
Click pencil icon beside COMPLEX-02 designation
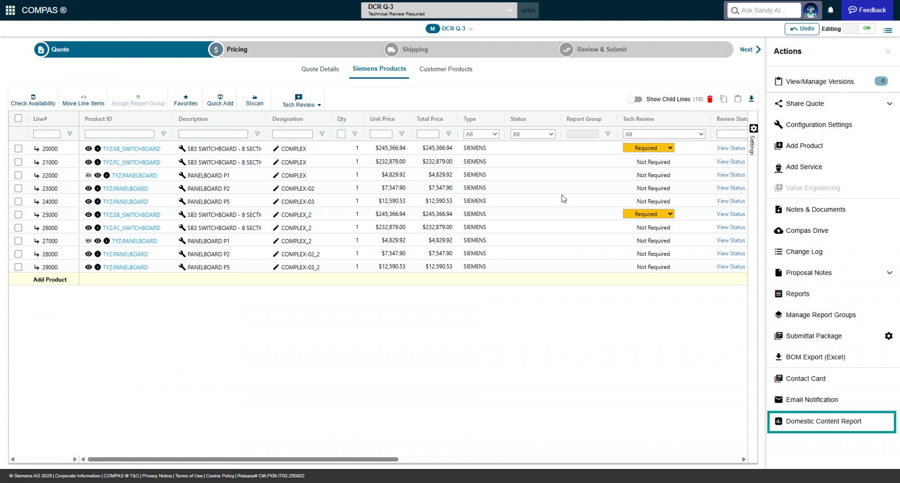(276, 188)
